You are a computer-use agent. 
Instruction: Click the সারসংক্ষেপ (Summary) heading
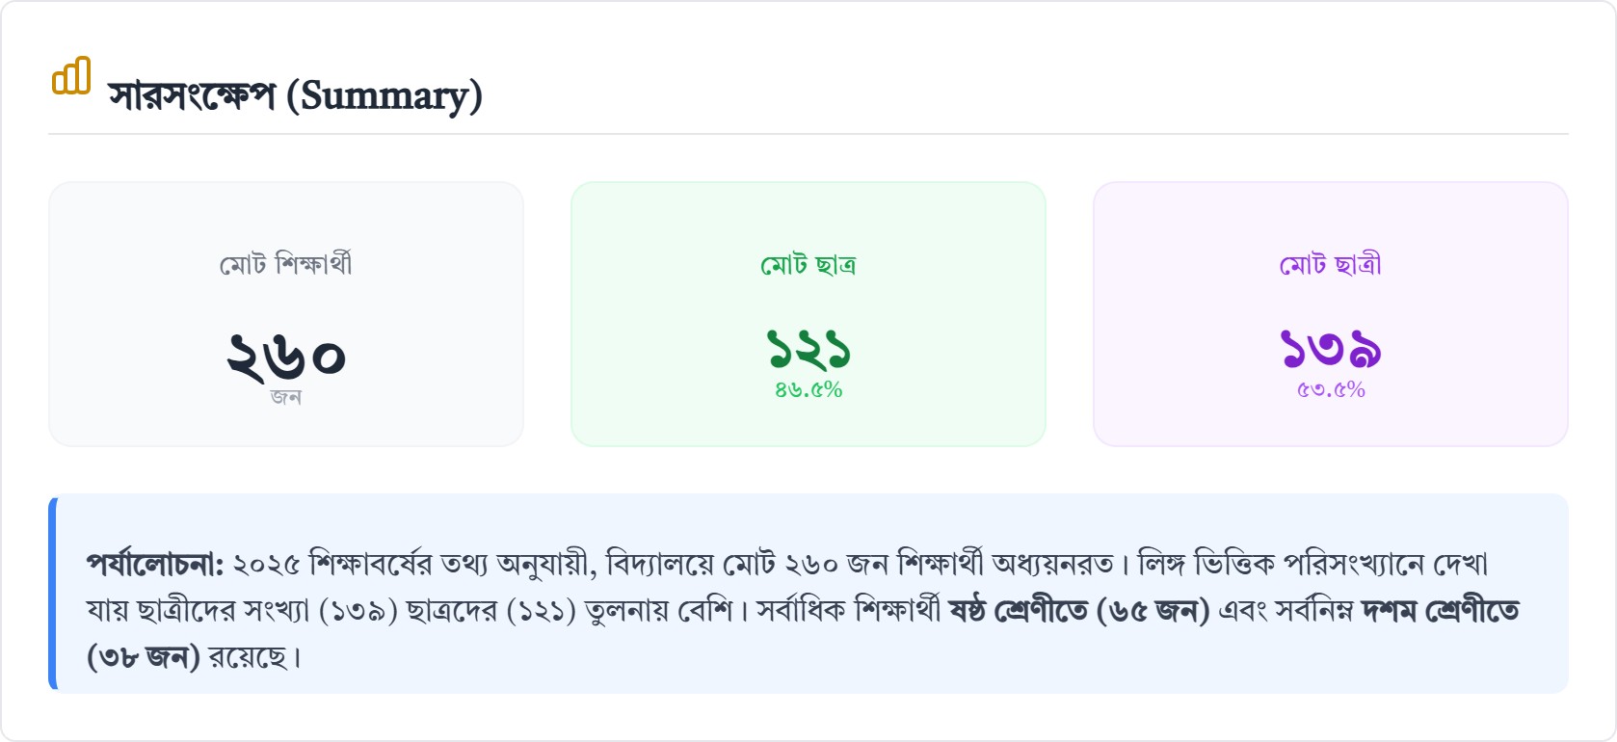[295, 95]
